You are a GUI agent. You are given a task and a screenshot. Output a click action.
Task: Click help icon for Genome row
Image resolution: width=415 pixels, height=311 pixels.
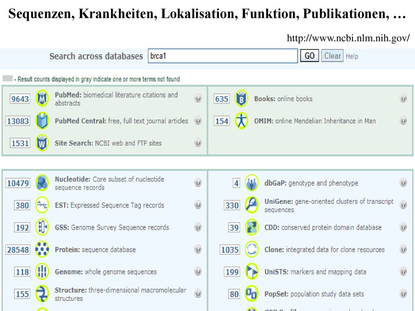tap(198, 271)
